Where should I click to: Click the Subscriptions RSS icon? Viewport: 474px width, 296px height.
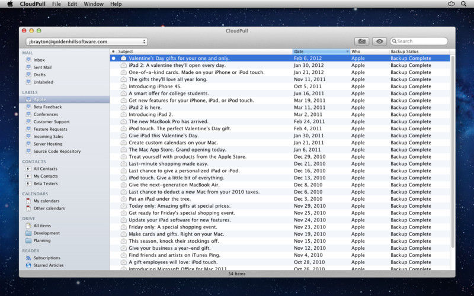28,258
